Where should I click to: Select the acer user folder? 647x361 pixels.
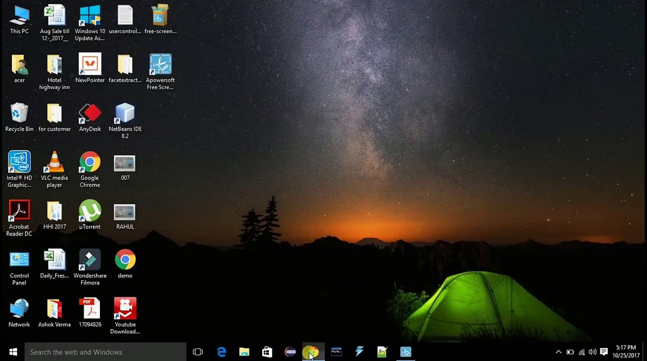[19, 69]
